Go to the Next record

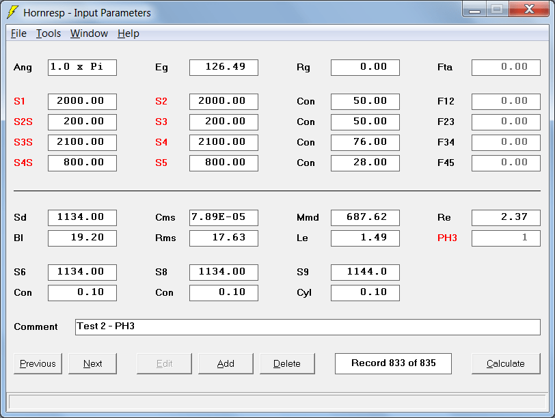[92, 363]
